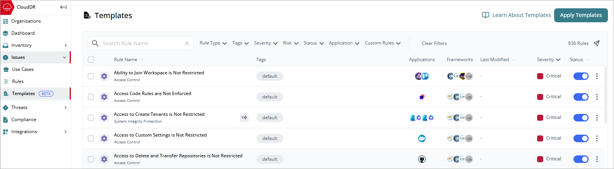
Task: Click the Threats shield icon
Action: point(5,108)
